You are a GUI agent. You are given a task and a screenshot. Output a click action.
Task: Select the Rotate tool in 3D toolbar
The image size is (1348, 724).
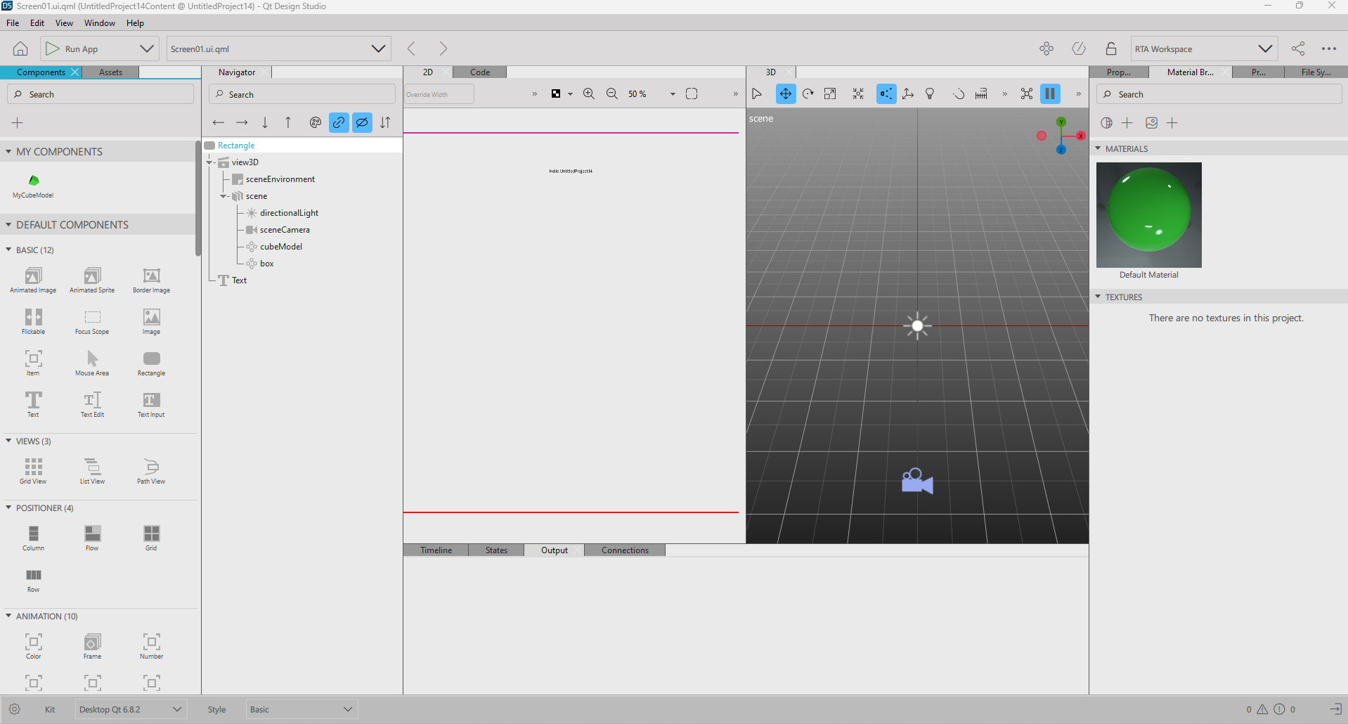(808, 94)
